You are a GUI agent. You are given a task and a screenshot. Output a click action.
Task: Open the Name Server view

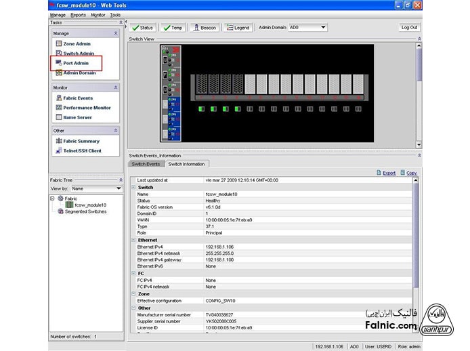pyautogui.click(x=77, y=117)
